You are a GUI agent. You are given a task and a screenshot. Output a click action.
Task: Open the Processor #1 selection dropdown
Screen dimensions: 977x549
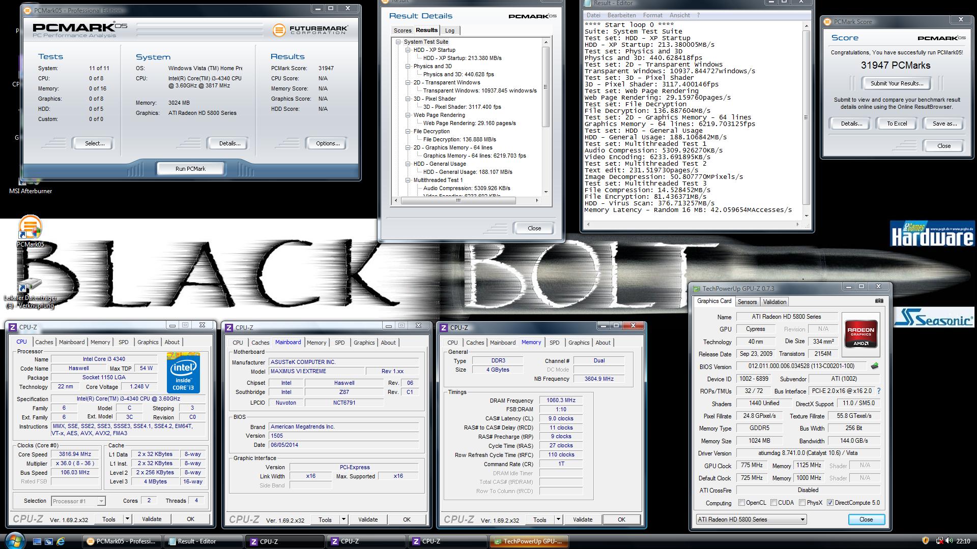78,501
